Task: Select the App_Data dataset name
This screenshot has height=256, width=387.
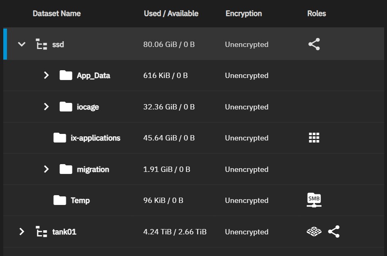Action: click(x=93, y=76)
